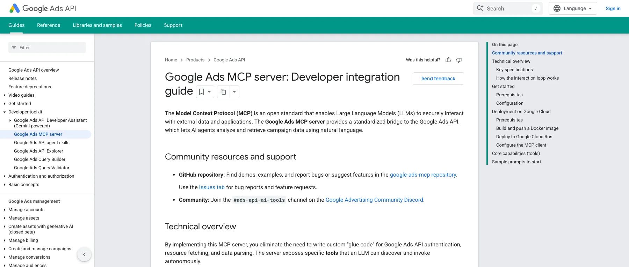Open the Support tab
Viewport: 629px width, 267px height.
[173, 25]
